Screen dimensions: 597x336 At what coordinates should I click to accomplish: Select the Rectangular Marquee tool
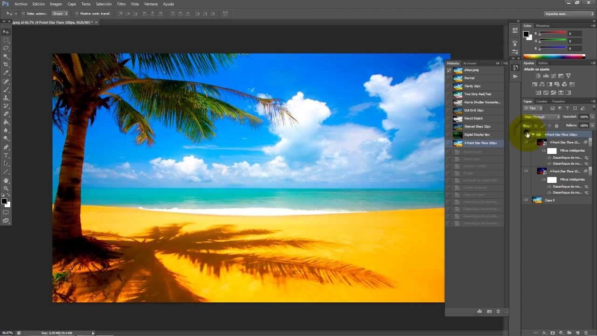click(x=6, y=40)
